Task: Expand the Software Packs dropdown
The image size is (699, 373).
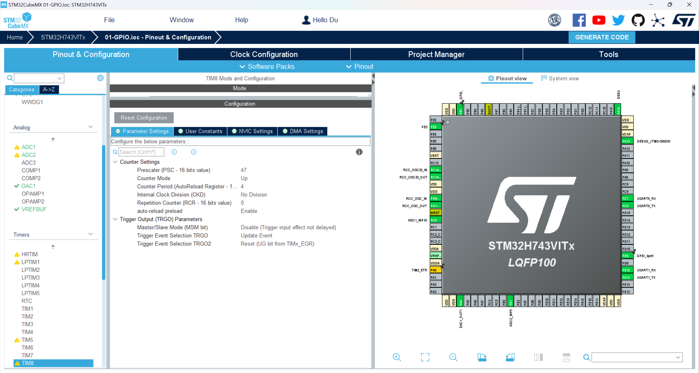Action: (267, 67)
